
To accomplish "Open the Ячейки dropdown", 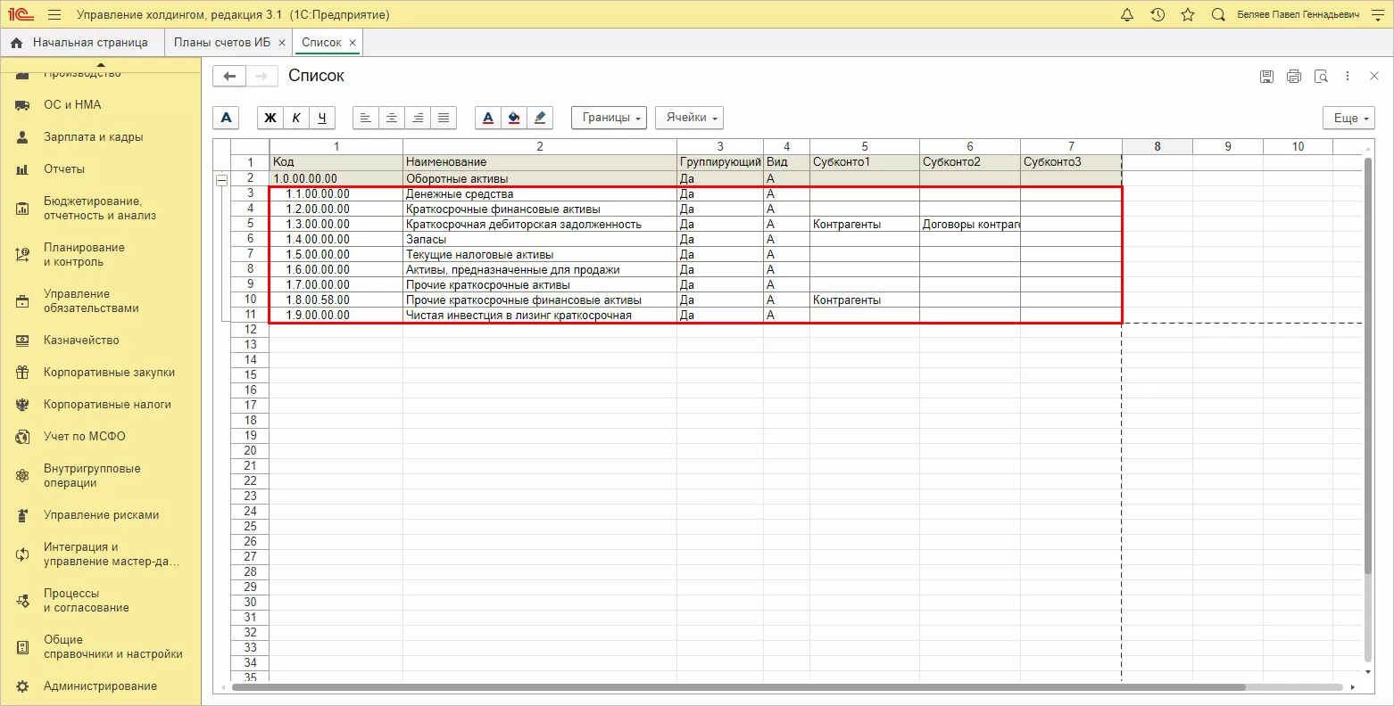I will click(689, 118).
